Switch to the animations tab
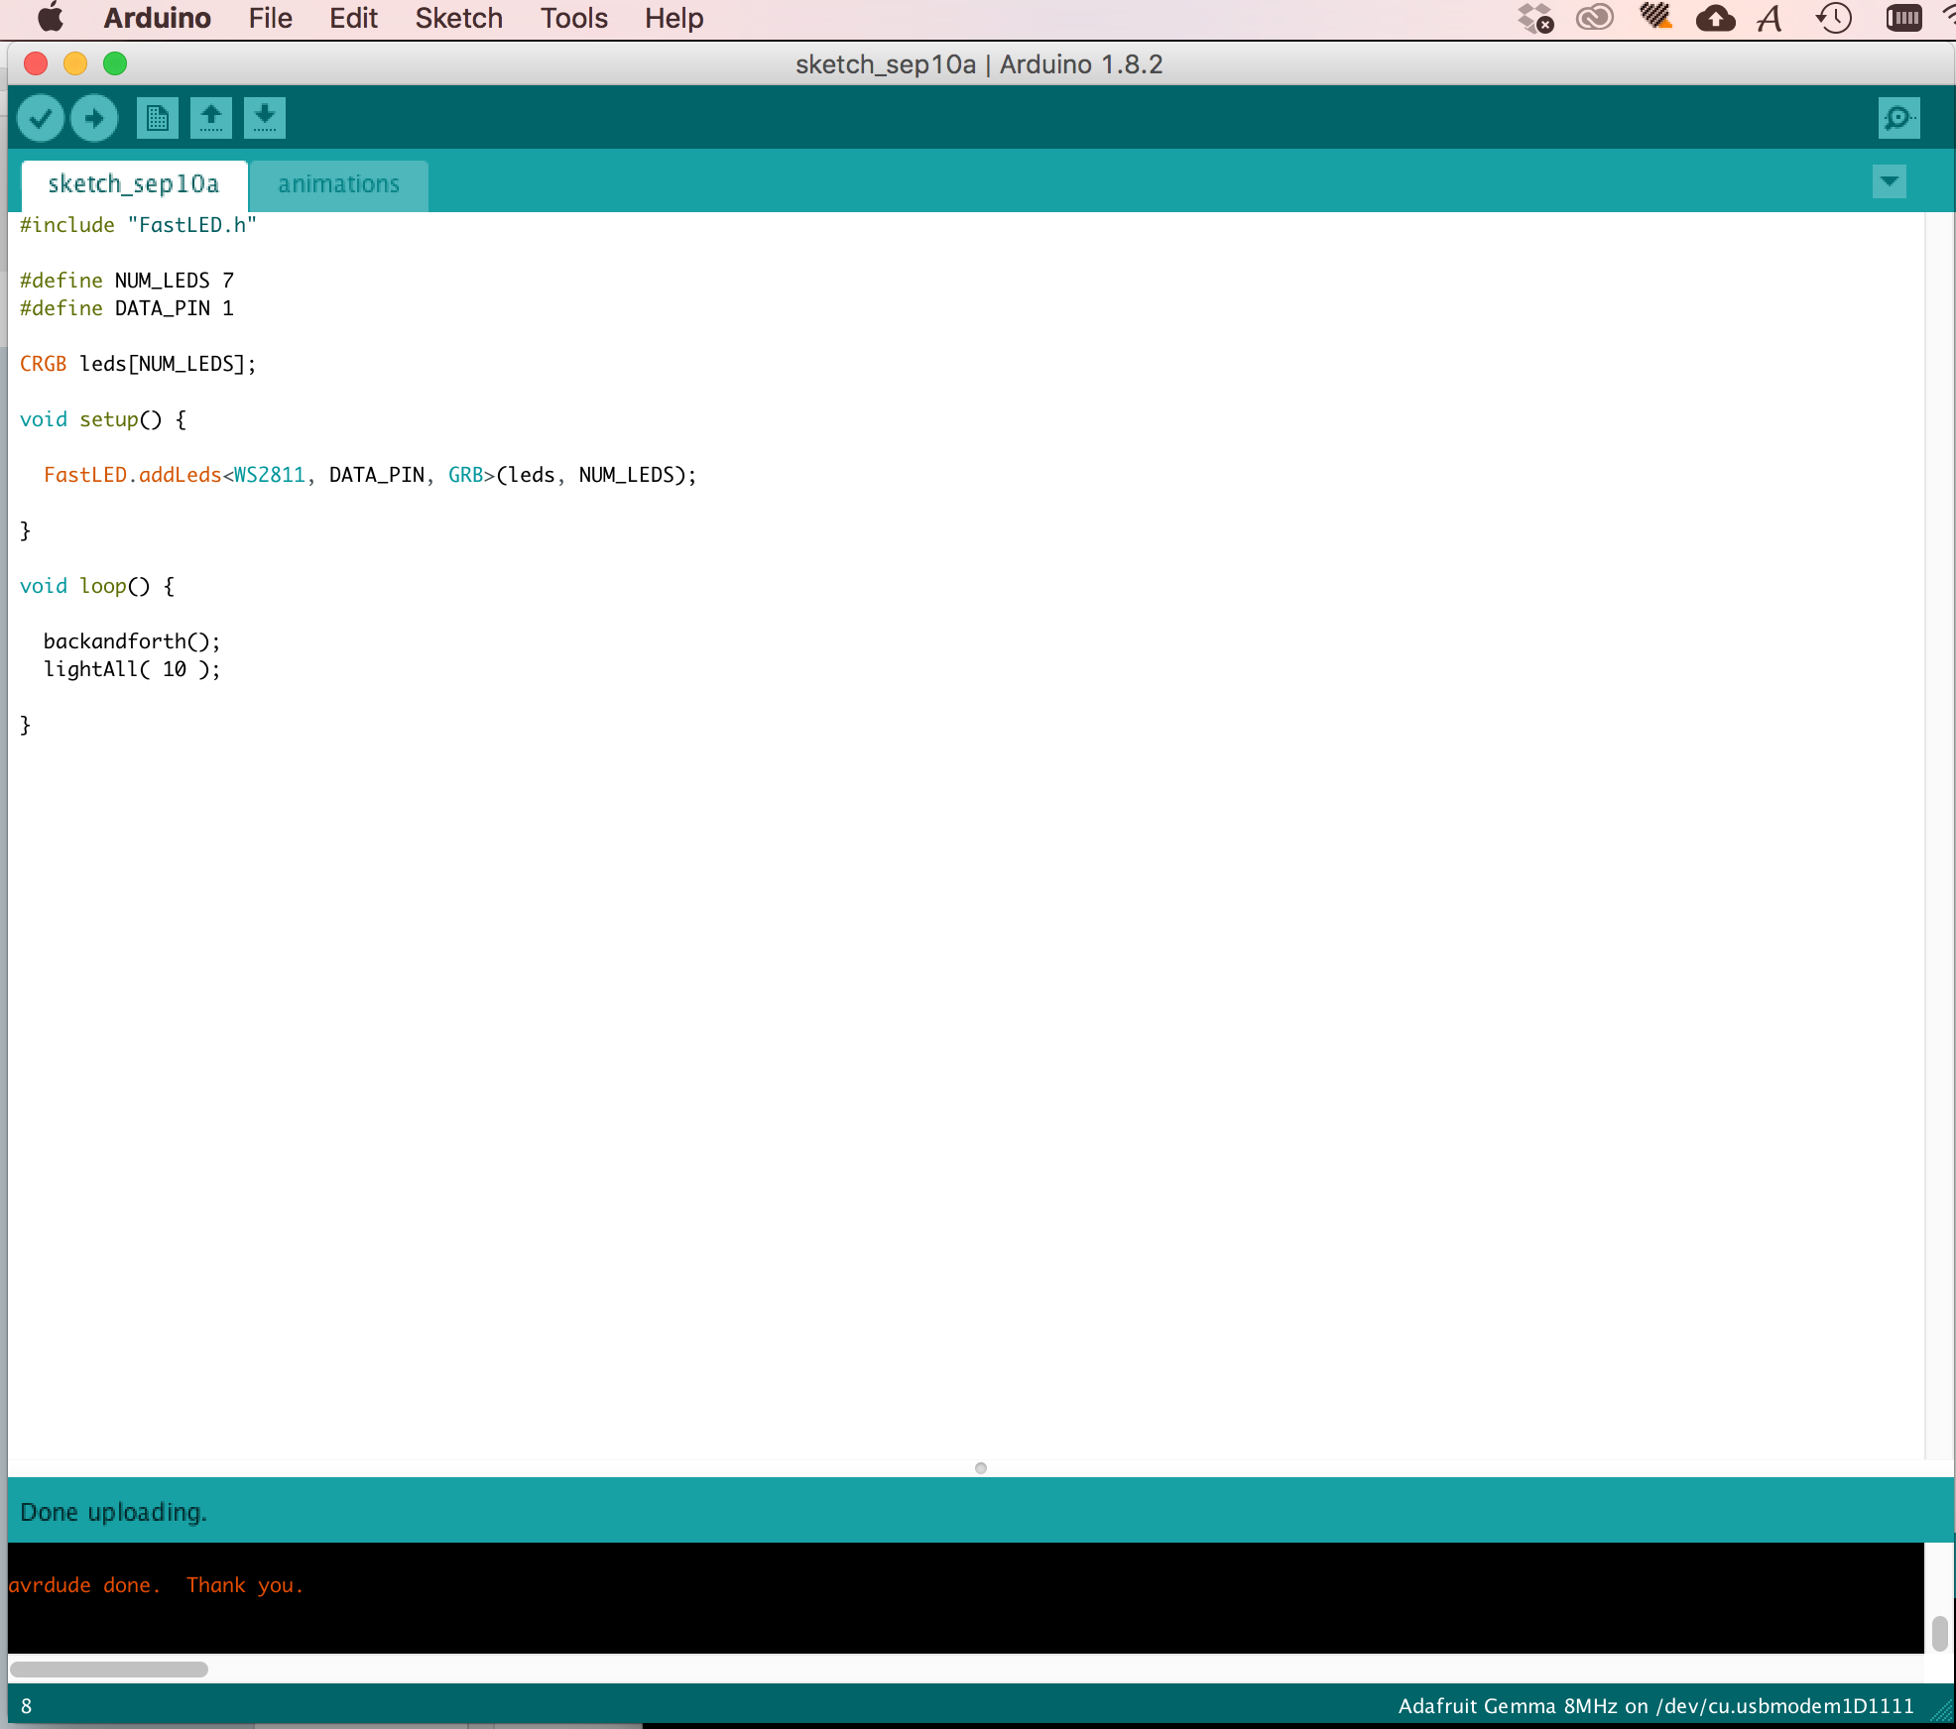 point(338,184)
